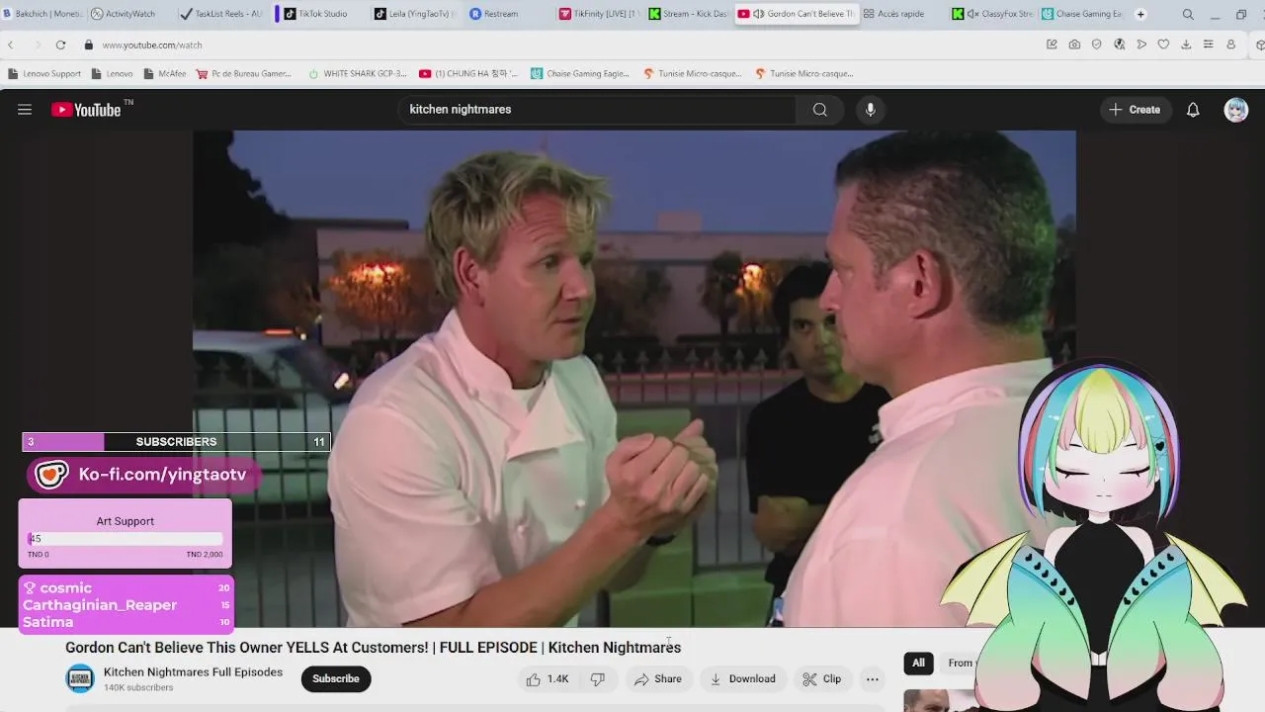This screenshot has height=712, width=1265.
Task: Switch to the ActivityWatch tab
Action: point(124,14)
